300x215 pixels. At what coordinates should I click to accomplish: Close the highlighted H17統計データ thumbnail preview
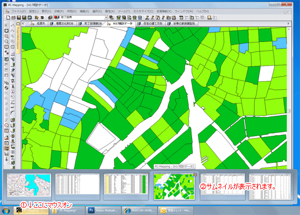pyautogui.click(x=195, y=175)
